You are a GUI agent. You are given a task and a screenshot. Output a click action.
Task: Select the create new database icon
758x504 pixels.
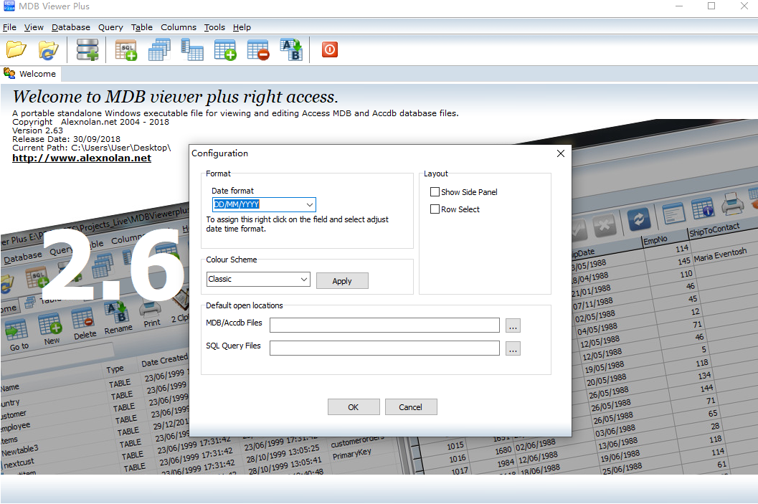click(87, 49)
